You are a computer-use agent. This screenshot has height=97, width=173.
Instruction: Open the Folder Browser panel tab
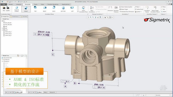15,16
